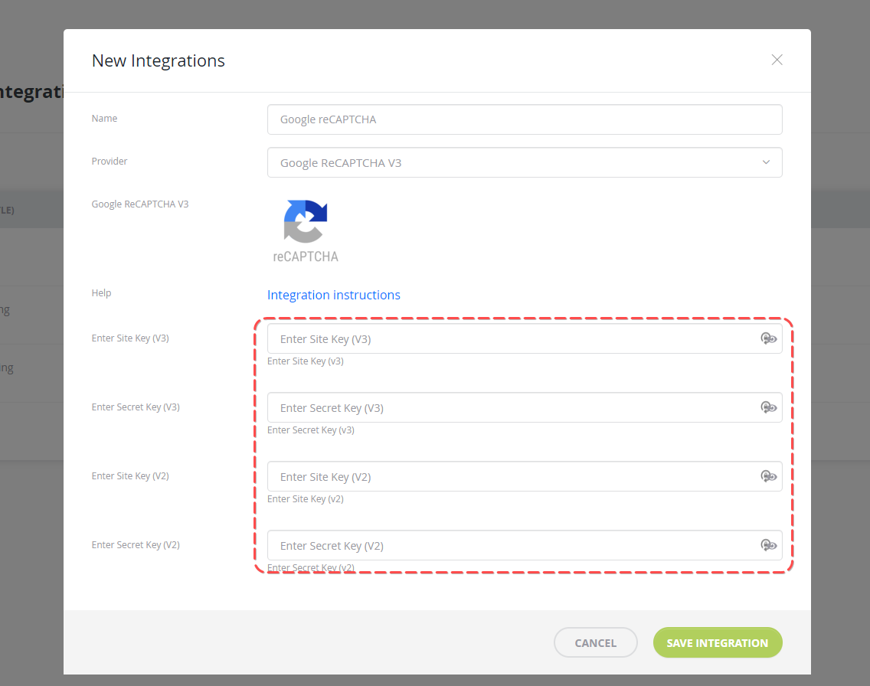Screen dimensions: 870x686
Task: Toggle visibility icon in Site Key (V2) field
Action: [768, 476]
